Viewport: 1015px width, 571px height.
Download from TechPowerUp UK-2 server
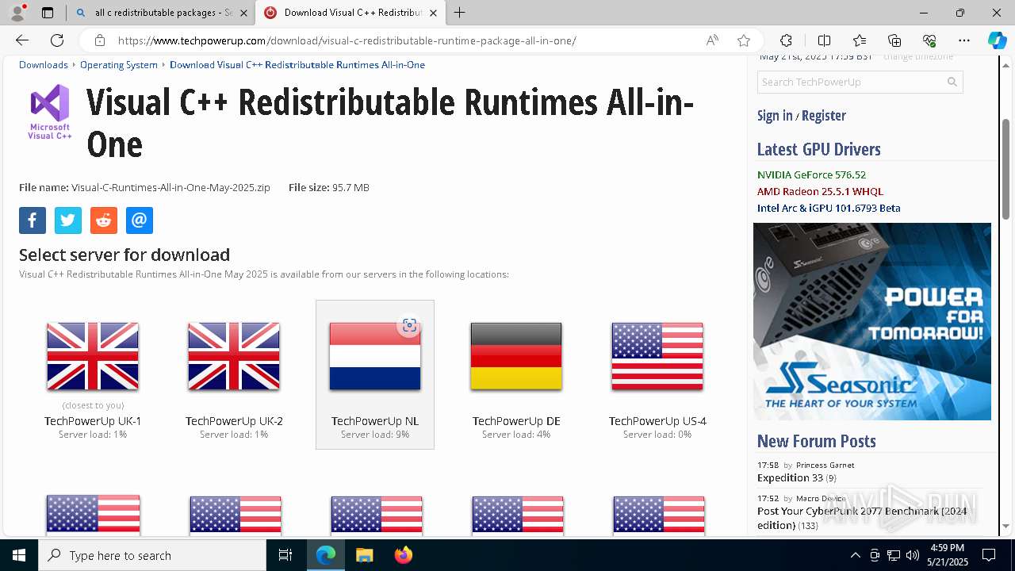[x=234, y=374]
